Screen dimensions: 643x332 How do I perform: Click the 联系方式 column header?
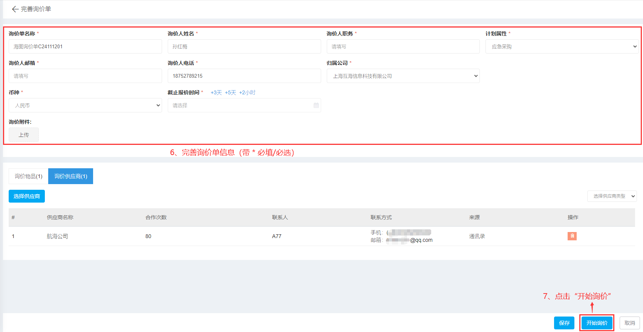381,217
